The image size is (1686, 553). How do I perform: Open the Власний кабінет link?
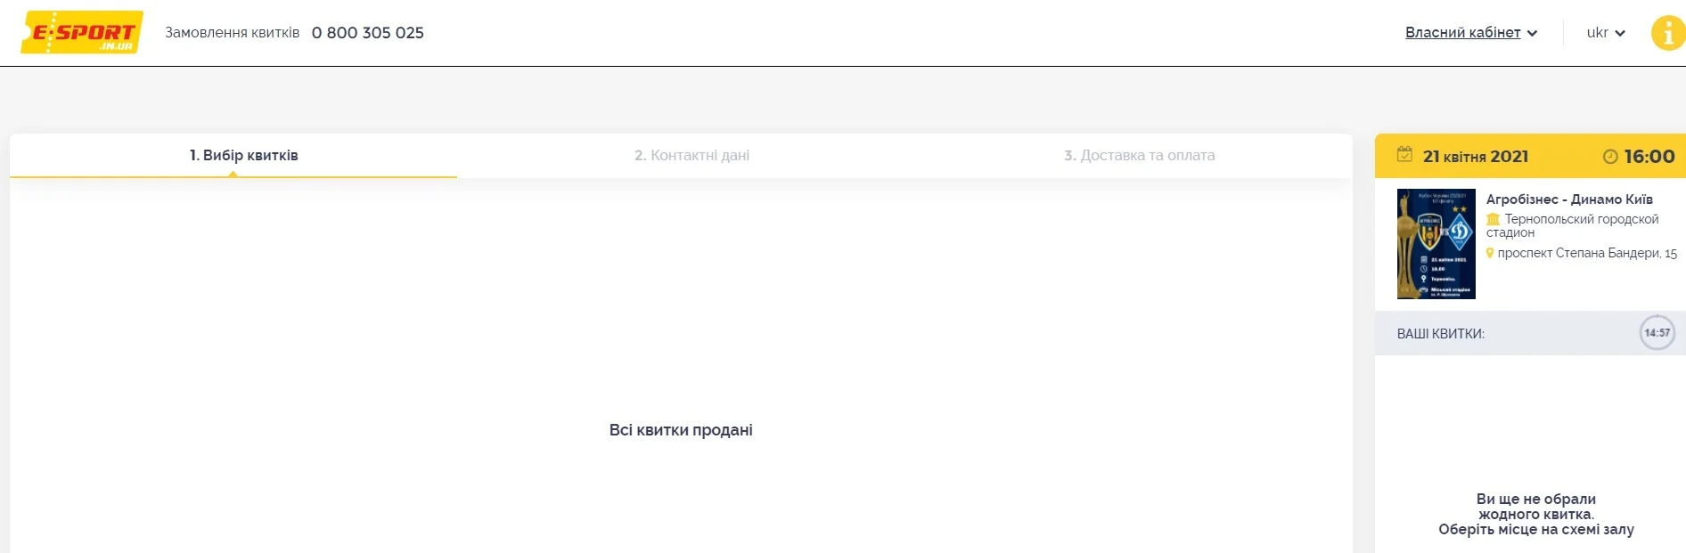1462,33
